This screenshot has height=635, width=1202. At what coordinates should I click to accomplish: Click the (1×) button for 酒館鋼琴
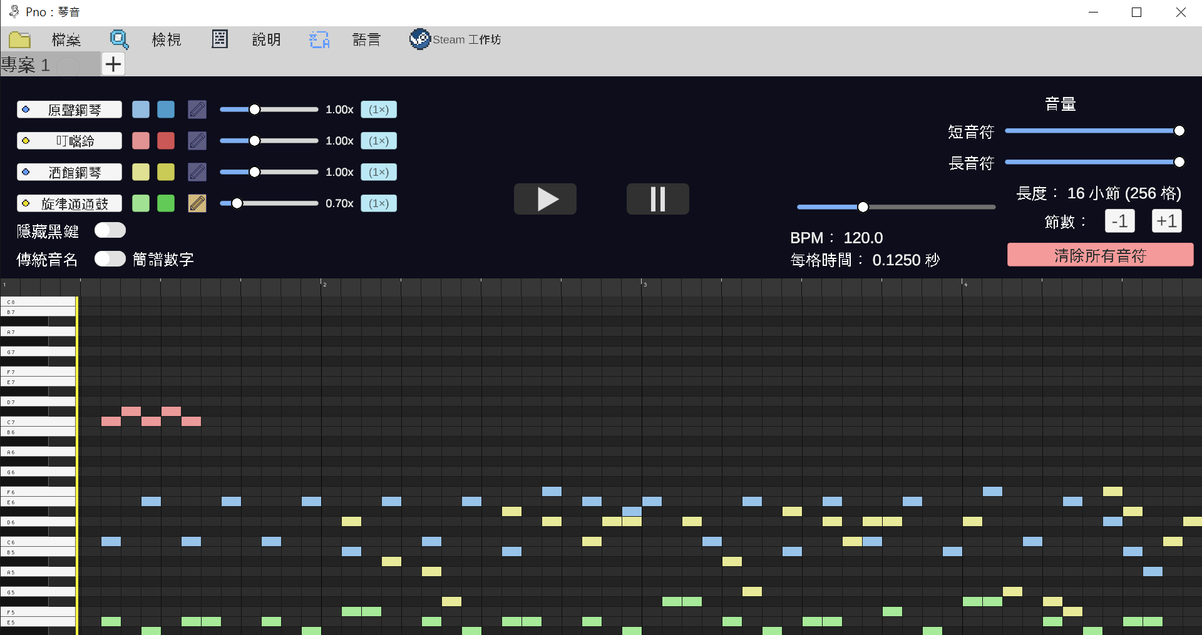point(379,172)
